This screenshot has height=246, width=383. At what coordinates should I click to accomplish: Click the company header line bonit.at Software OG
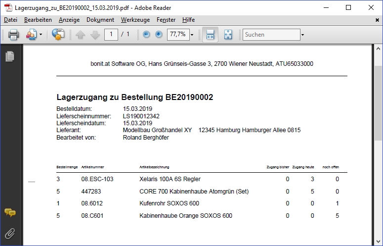click(202, 64)
